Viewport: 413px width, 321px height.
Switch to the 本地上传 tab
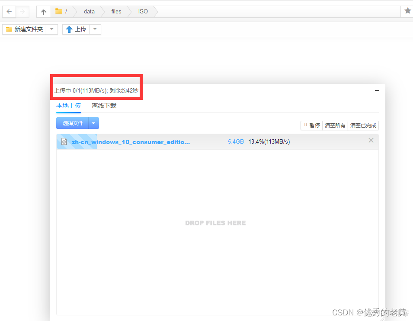coord(68,106)
